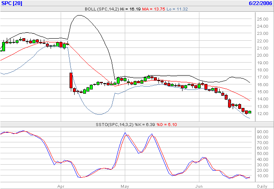The height and width of the screenshot is (189, 274).
Task: Select the BOLL (SPC,14,2) indicator label
Action: (102, 9)
